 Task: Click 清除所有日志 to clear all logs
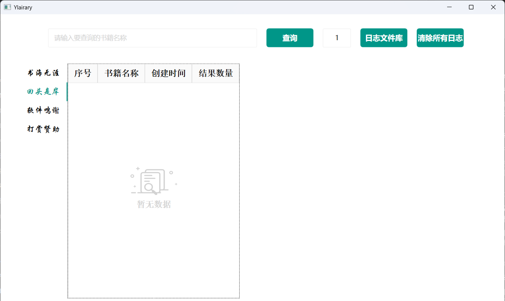[x=440, y=38]
